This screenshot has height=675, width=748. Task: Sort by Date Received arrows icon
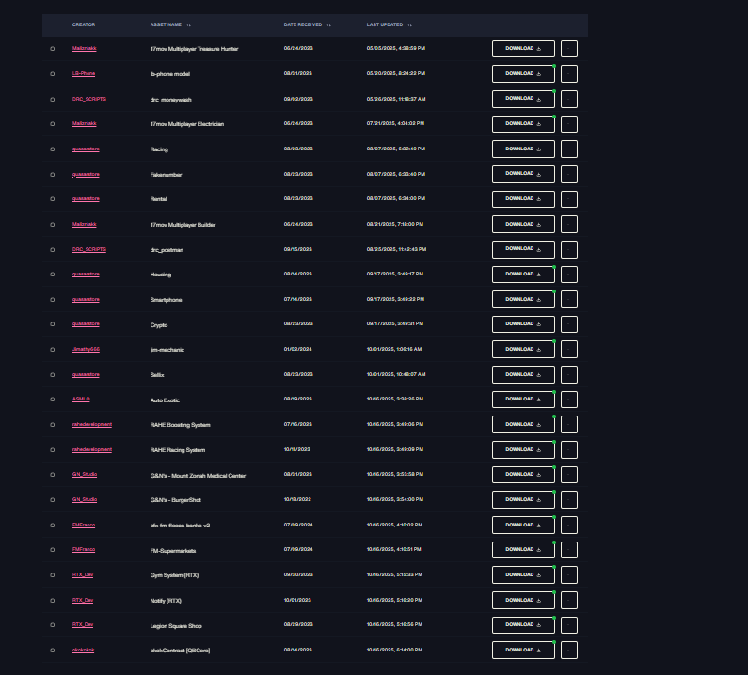329,24
